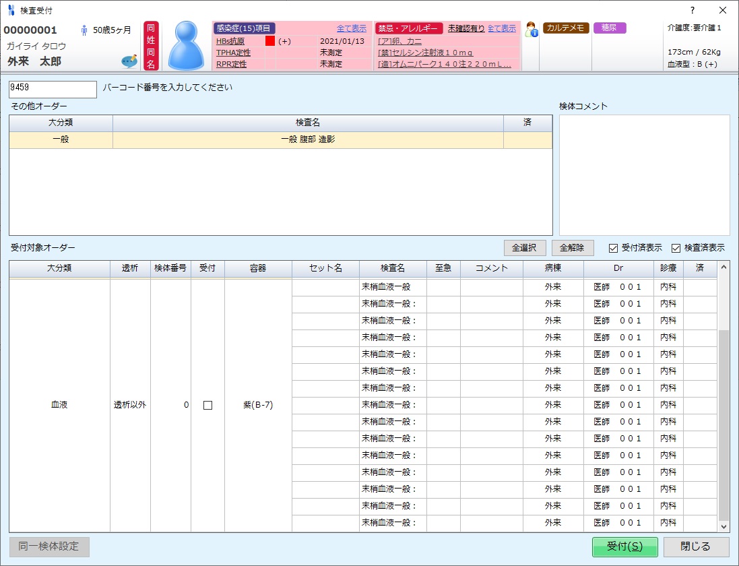
Task: Click the barcode number input field
Action: pyautogui.click(x=53, y=89)
